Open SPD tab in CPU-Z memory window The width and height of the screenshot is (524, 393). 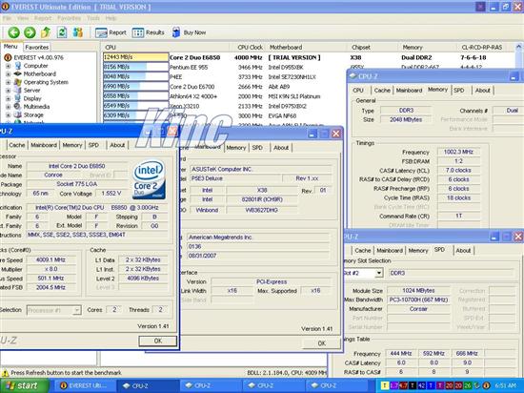459,91
